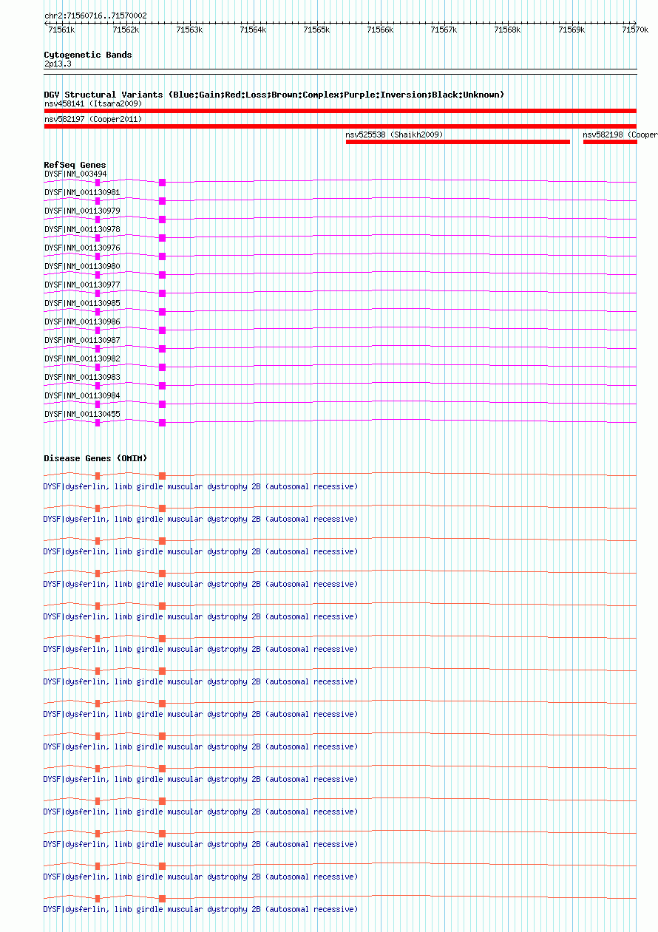
Task: Select the 71561k ruler tick label
Action: point(61,30)
